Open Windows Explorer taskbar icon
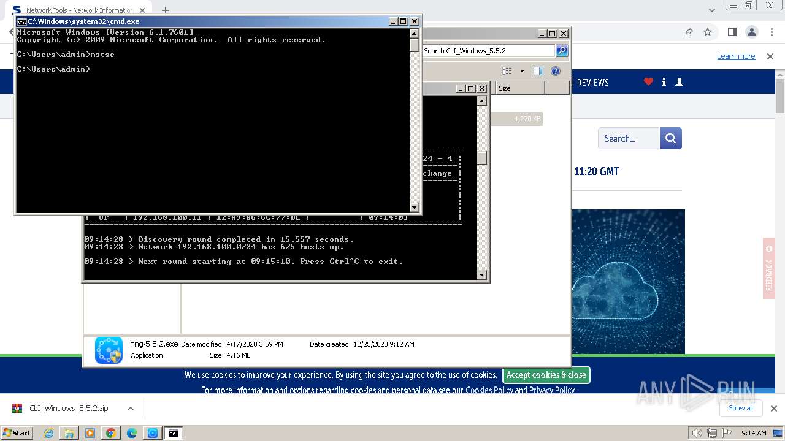785x441 pixels. tap(69, 433)
